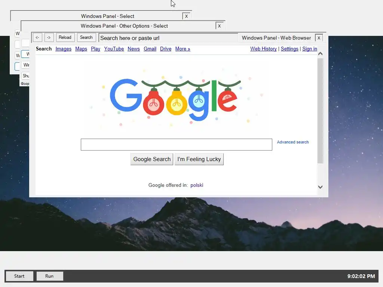The height and width of the screenshot is (287, 383).
Task: Click the Search button in browser toolbar
Action: (86, 37)
